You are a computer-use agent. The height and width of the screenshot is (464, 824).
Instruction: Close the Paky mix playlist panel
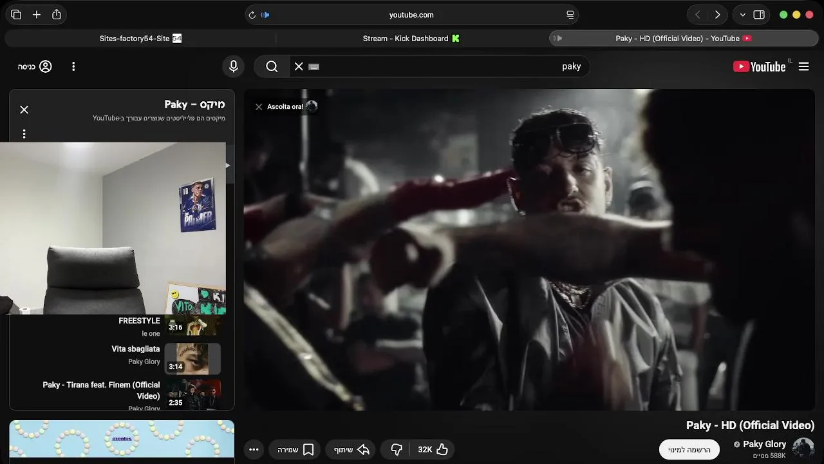tap(24, 110)
